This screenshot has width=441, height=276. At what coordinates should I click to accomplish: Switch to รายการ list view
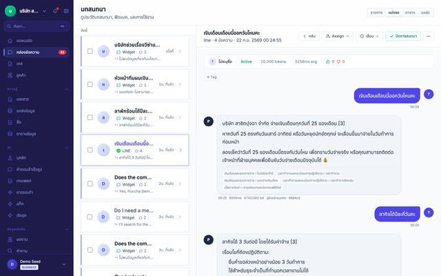pyautogui.click(x=376, y=12)
